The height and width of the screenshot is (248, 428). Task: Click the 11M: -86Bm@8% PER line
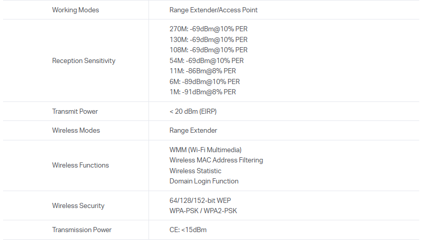(202, 71)
